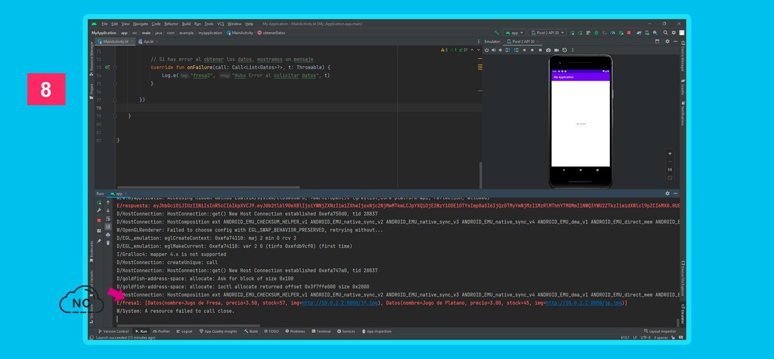Stop process with Run panel red square
The width and height of the screenshot is (774, 359).
coord(99,220)
